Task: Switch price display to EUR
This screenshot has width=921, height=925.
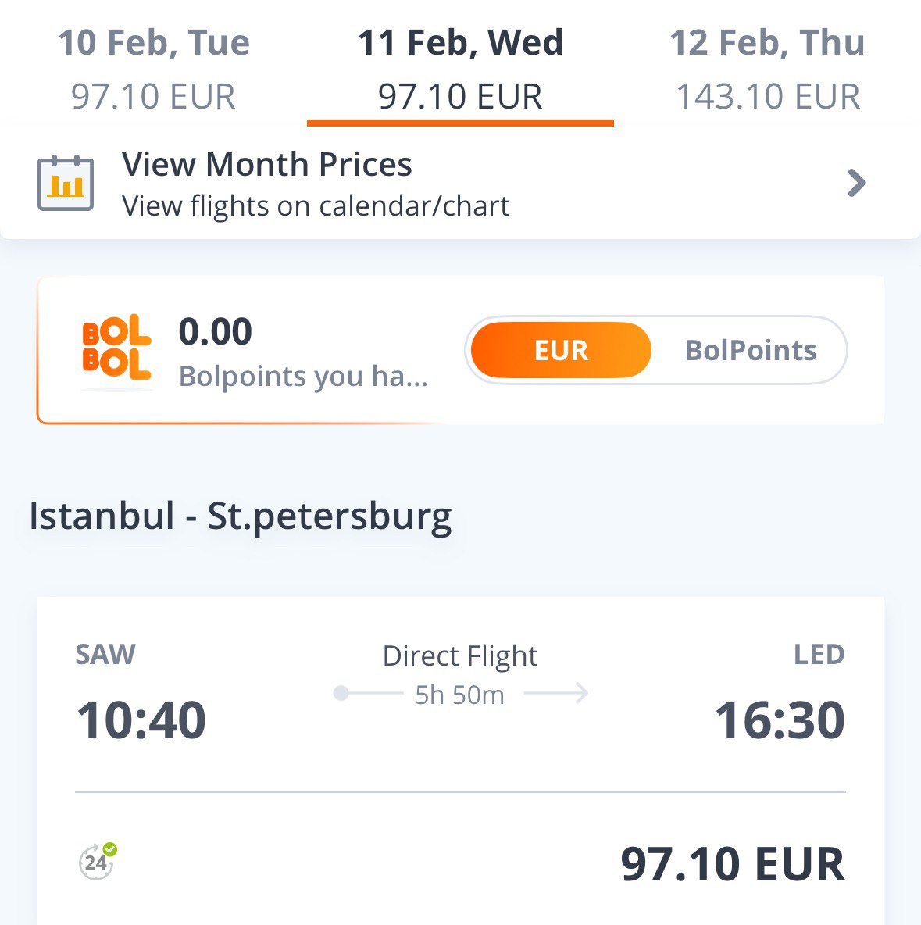Action: 561,351
